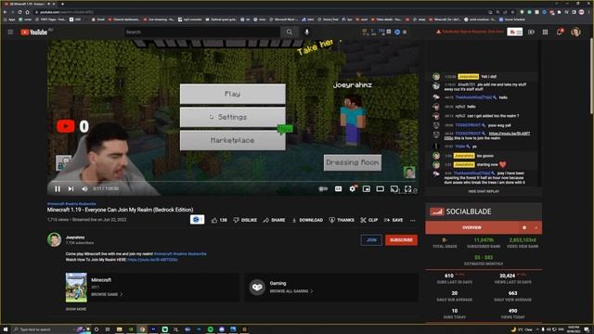The image size is (594, 334).
Task: Start voice search with microphone icon
Action: coord(307,32)
